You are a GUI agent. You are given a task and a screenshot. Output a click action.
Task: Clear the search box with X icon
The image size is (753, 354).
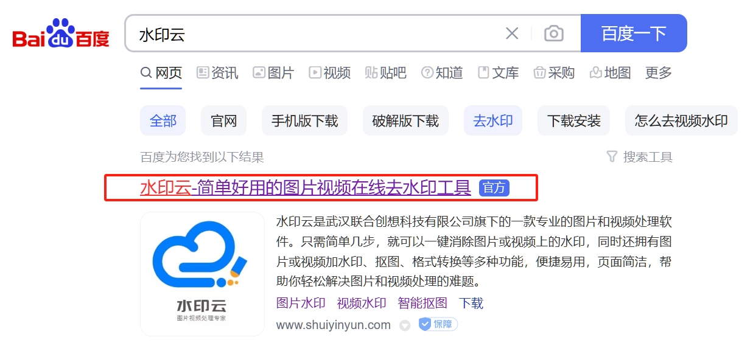(x=512, y=33)
